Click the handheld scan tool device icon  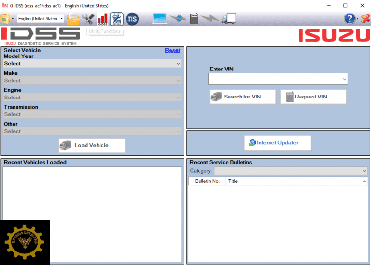point(194,19)
